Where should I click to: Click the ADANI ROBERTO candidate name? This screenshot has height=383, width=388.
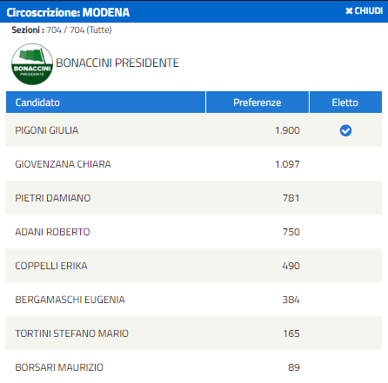point(52,232)
